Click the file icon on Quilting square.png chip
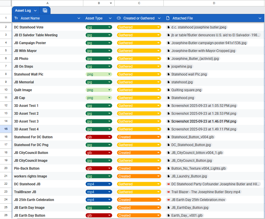The width and height of the screenshot is (265, 219). [168, 90]
